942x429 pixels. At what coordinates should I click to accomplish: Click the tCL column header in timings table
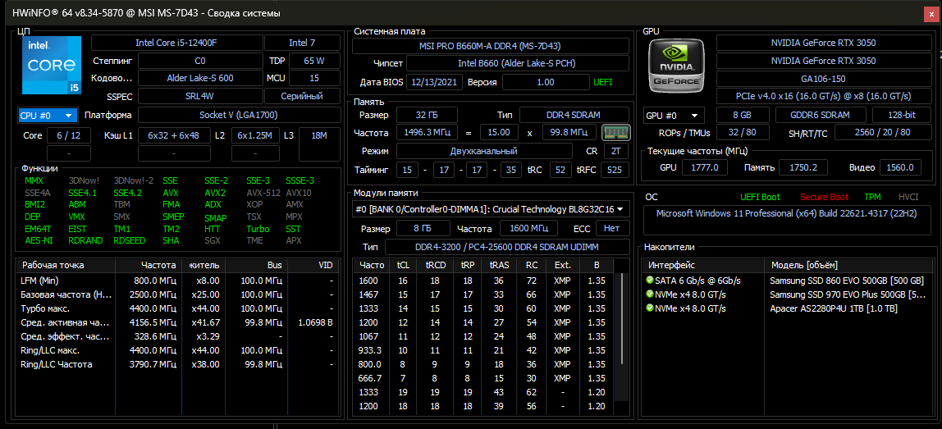[x=402, y=265]
